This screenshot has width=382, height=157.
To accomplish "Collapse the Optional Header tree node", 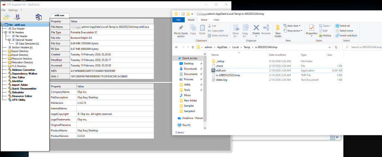I will click(x=9, y=40).
